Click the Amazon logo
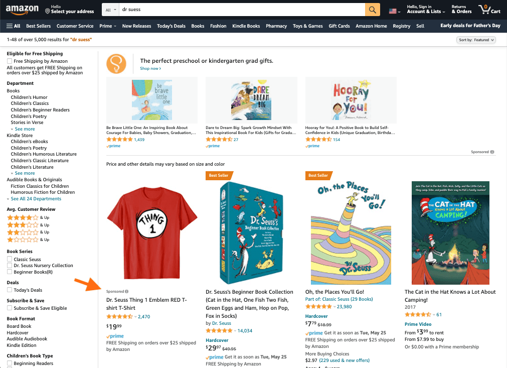The height and width of the screenshot is (368, 507). click(23, 9)
